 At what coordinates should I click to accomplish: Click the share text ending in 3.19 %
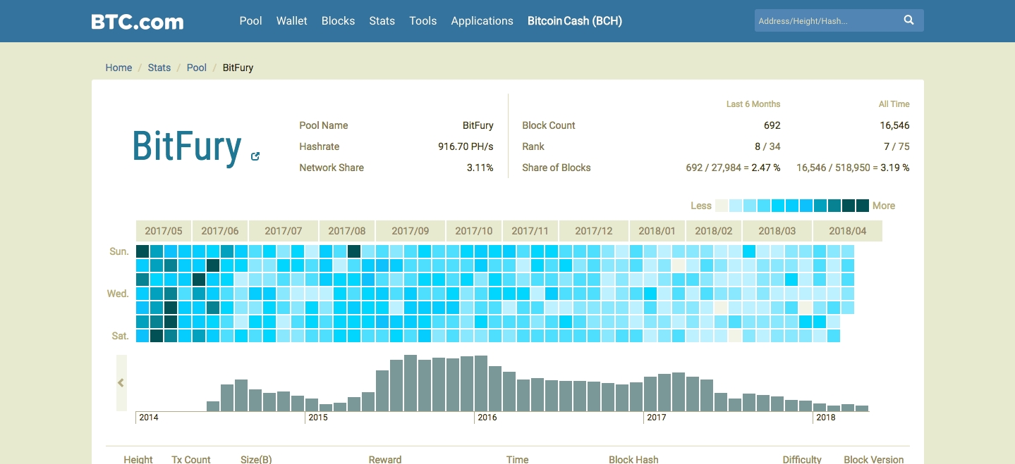[853, 168]
